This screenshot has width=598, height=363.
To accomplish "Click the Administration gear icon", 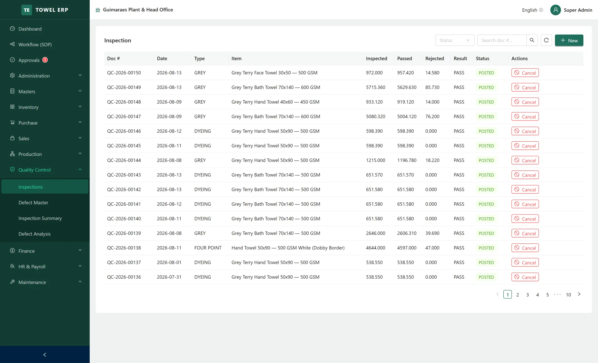I will click(x=12, y=76).
